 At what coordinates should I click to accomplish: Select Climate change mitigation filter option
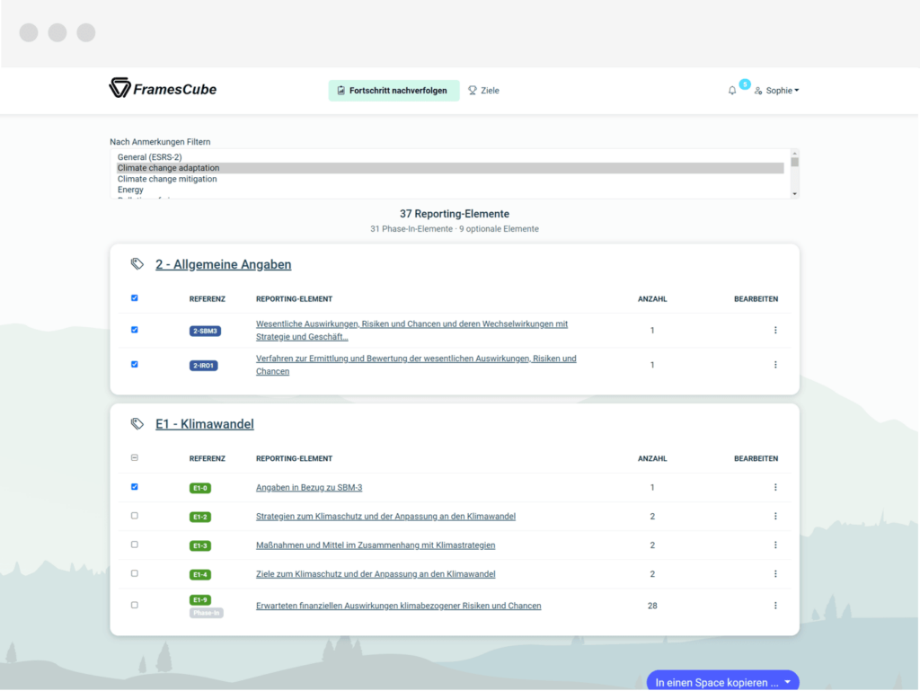tap(450, 179)
